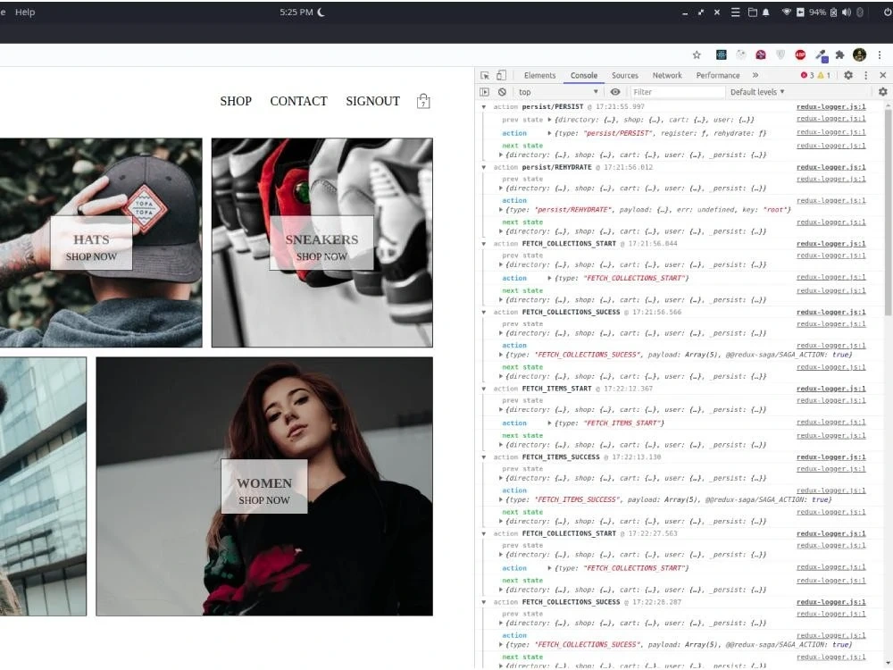Open the power menu in top bar
Viewport: 893px width, 670px height.
coord(888,12)
